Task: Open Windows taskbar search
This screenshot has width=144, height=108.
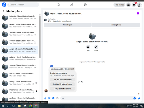Action: 8,106
